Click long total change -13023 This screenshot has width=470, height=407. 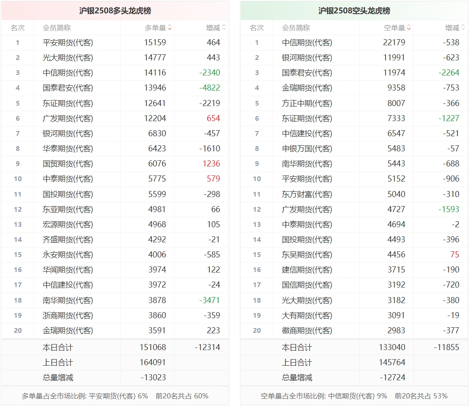coord(153,377)
